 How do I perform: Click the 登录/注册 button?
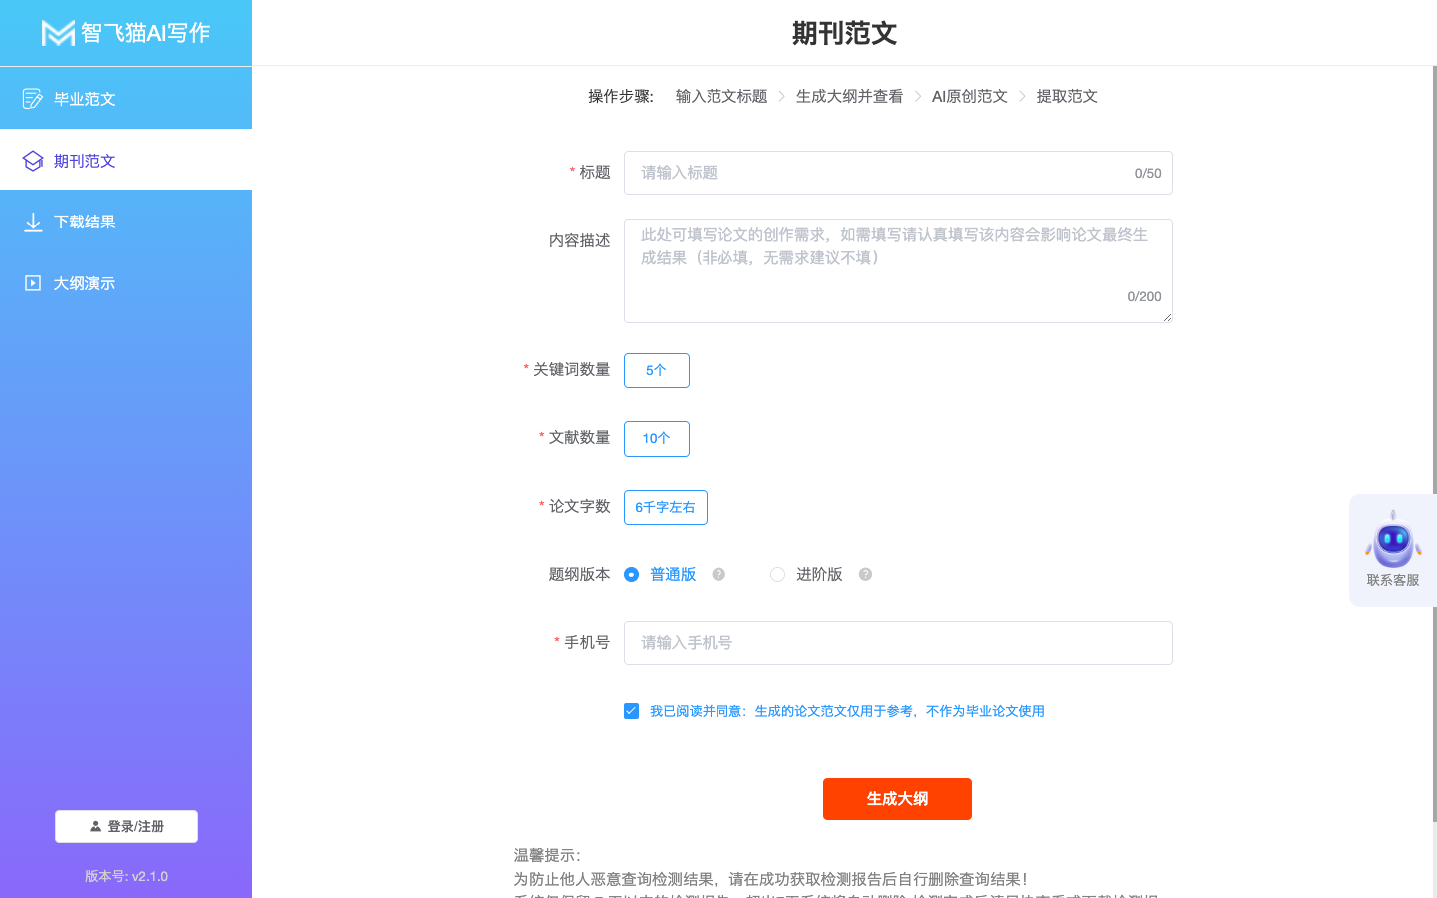click(126, 827)
